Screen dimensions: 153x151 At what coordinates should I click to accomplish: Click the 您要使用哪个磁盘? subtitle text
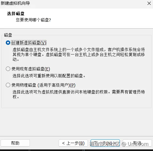tap(33, 20)
